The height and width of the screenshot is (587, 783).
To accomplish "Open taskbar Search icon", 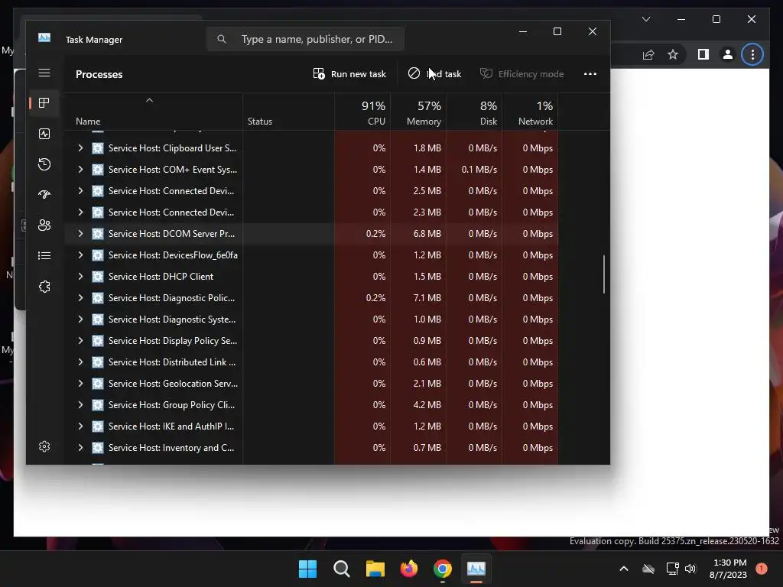I will click(342, 569).
